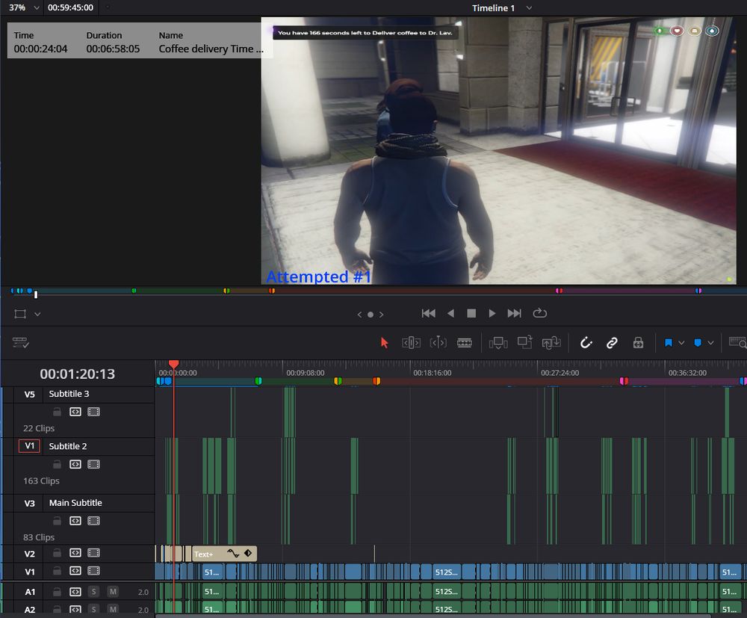Lock the Main Subtitle track
This screenshot has height=618, width=747.
58,521
